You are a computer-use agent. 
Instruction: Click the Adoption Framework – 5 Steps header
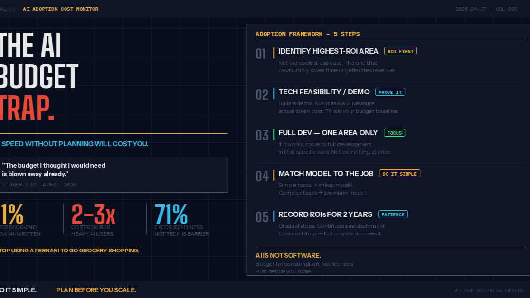point(308,34)
